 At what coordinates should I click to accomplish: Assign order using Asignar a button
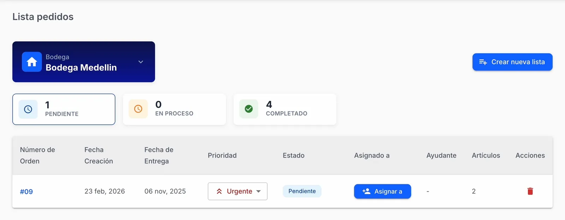382,191
